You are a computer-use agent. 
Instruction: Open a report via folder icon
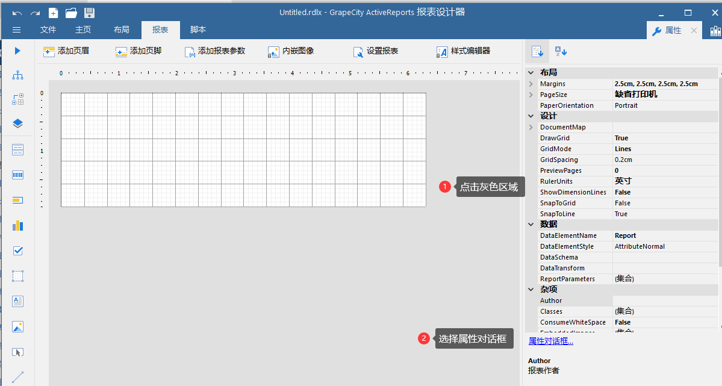click(x=71, y=13)
